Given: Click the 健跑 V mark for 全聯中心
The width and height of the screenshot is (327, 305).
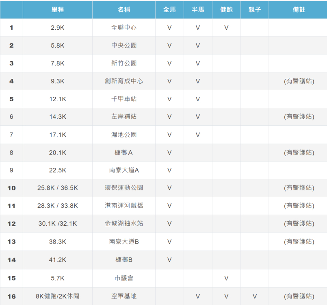Looking at the screenshot, I should point(226,28).
